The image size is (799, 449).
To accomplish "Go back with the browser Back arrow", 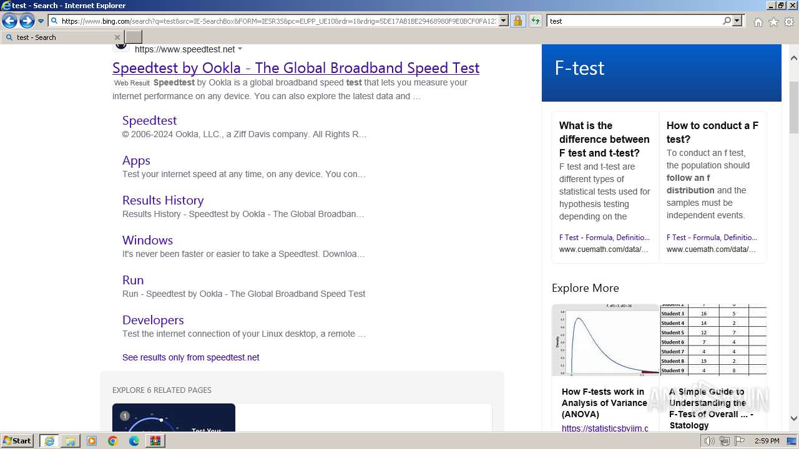I will click(9, 21).
